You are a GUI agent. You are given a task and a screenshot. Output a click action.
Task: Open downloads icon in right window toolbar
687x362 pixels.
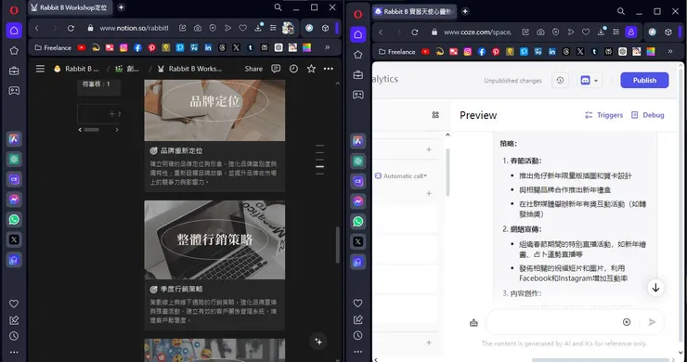click(x=602, y=32)
